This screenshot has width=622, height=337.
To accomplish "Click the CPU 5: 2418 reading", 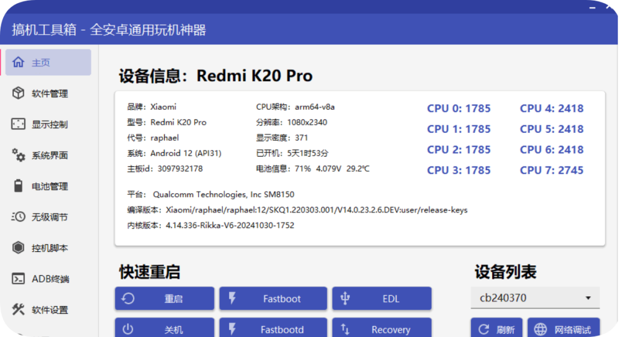I will click(552, 129).
